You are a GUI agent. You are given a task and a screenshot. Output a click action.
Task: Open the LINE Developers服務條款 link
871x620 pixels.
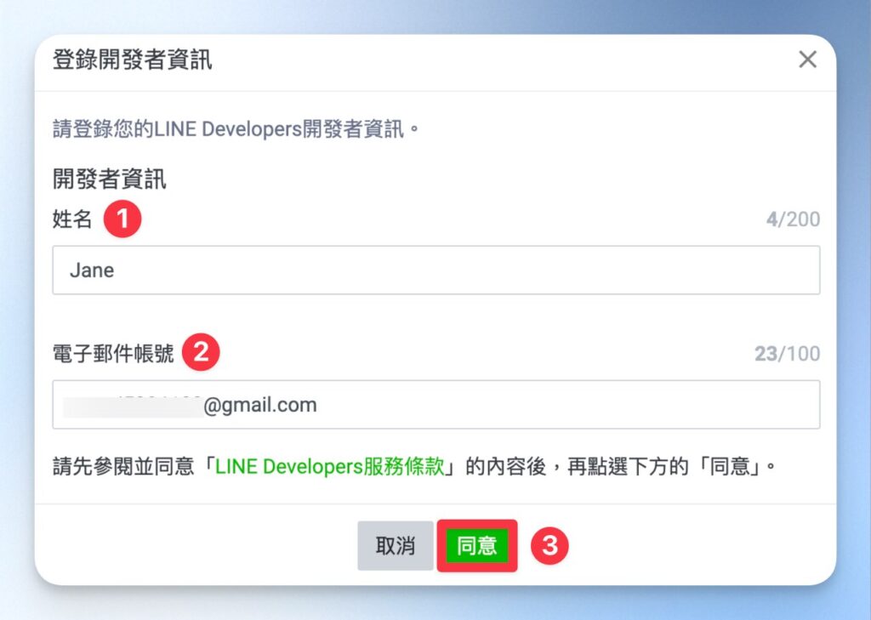click(330, 466)
